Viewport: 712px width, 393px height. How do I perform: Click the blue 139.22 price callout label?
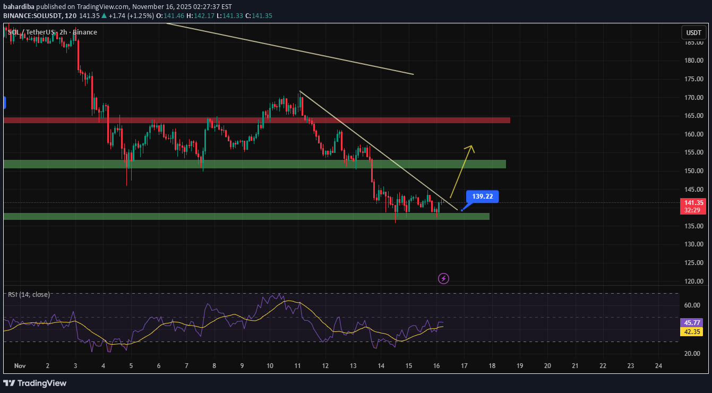point(483,196)
